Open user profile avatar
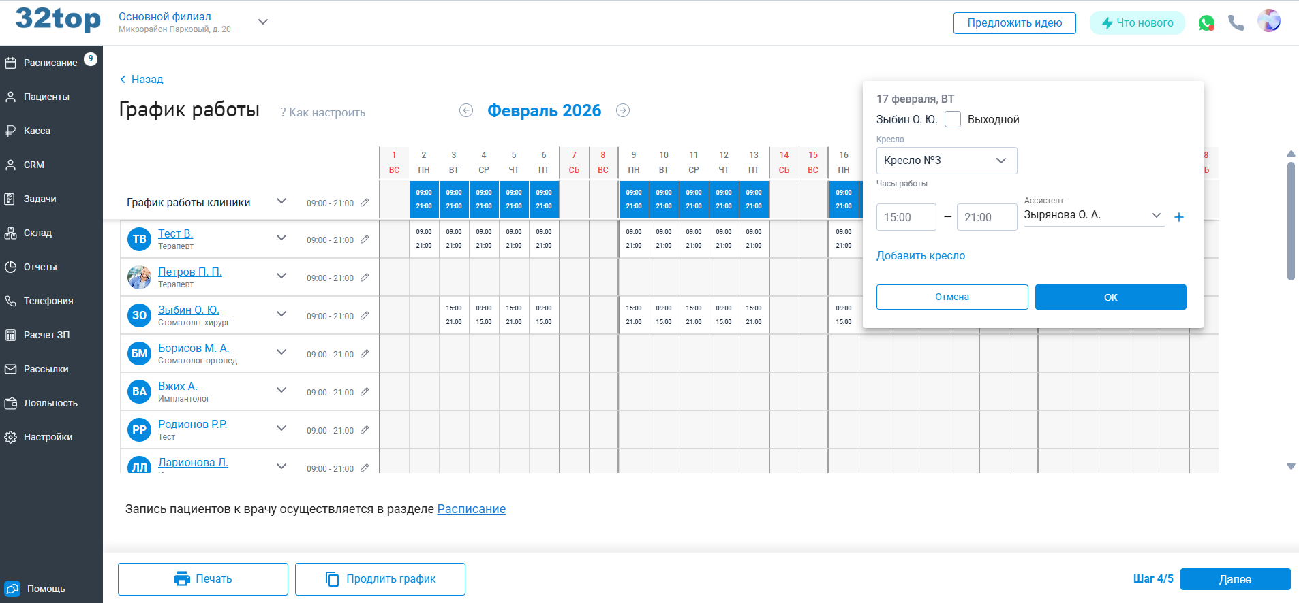1299x603 pixels. (x=1268, y=21)
